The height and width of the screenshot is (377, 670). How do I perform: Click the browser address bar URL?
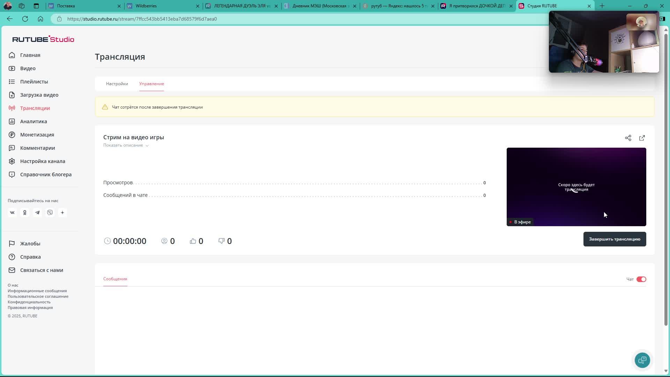tap(142, 19)
